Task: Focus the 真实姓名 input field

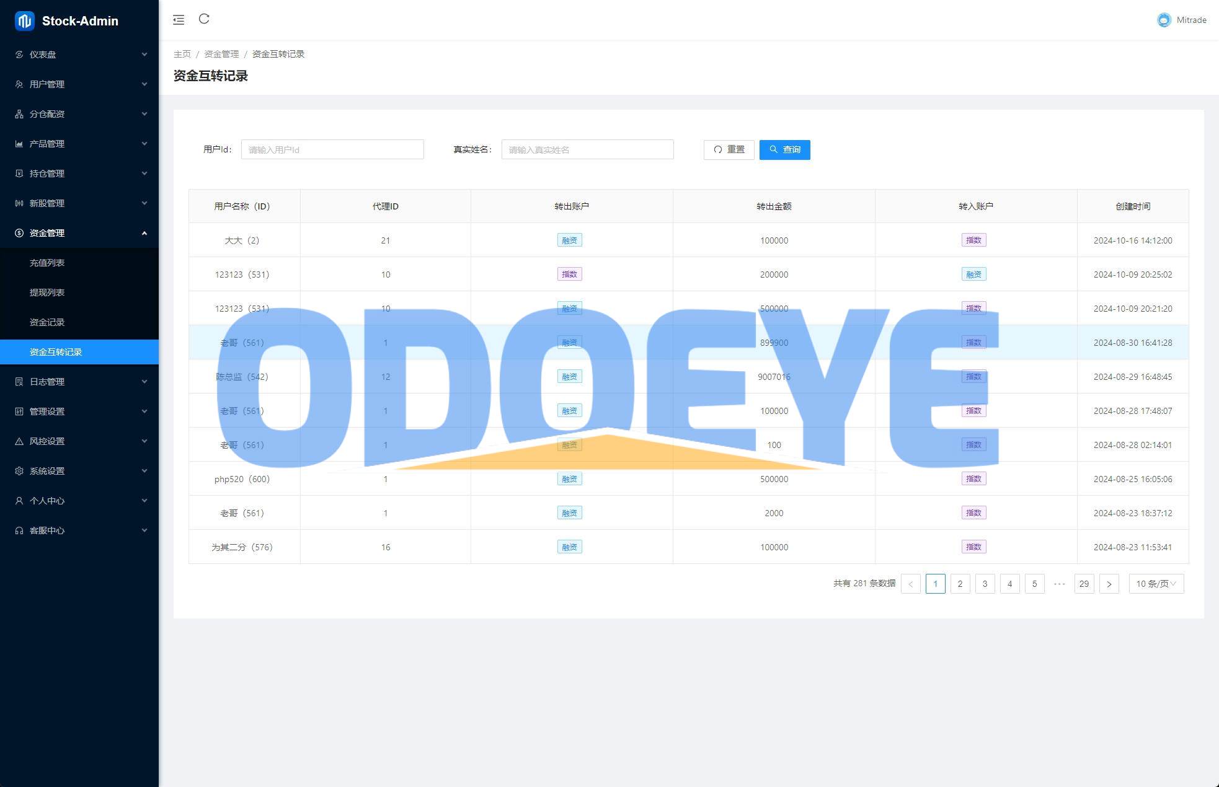Action: pos(588,149)
